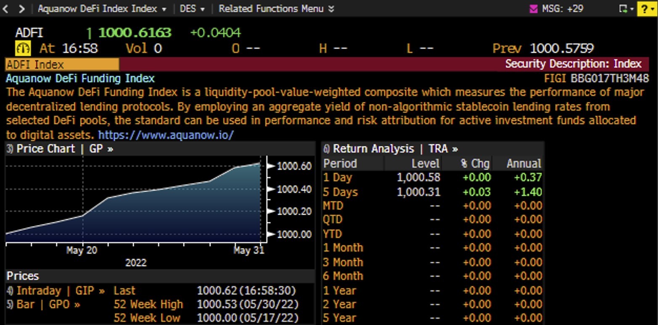The image size is (658, 325).
Task: Click the Aquanow DeFi Funding Index title
Action: [x=80, y=78]
